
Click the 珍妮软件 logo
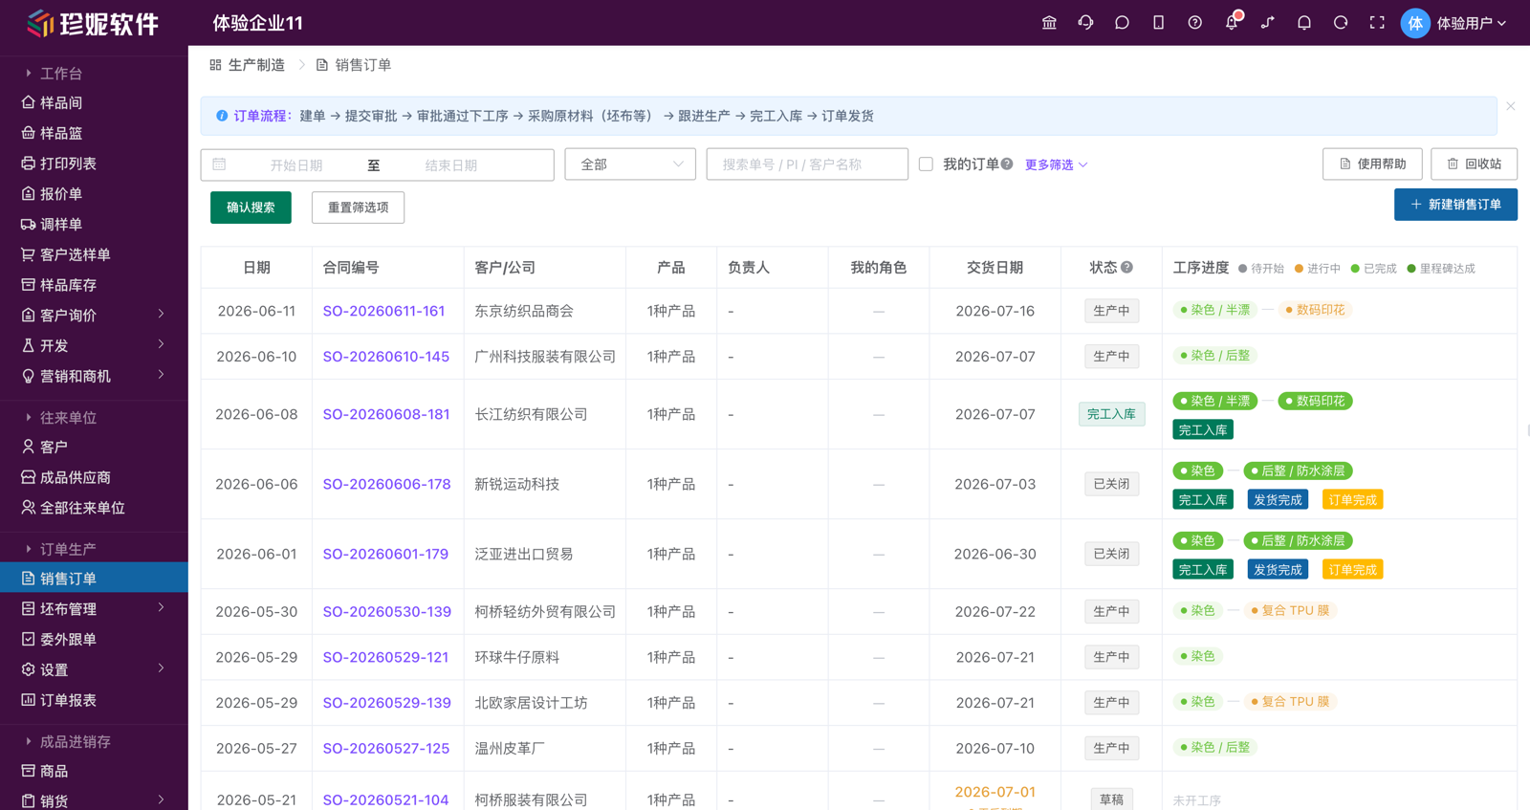coord(93,23)
